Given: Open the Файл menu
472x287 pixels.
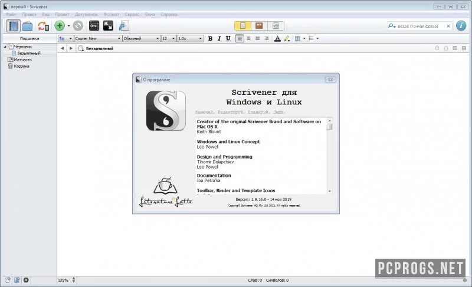Looking at the screenshot, I should [x=11, y=14].
